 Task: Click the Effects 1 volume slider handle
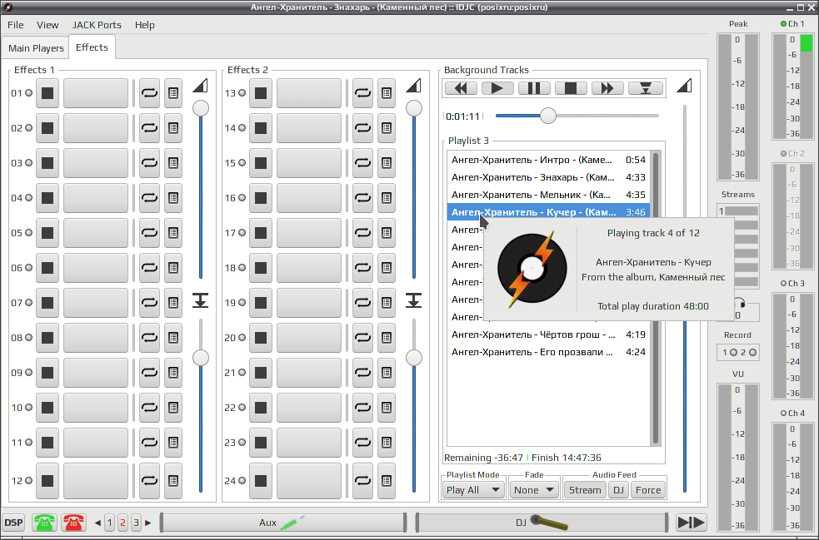click(201, 108)
